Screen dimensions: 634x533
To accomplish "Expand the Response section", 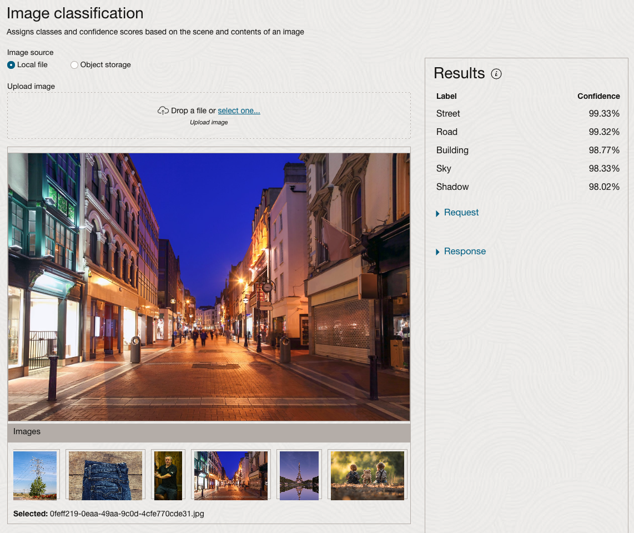I will pyautogui.click(x=465, y=252).
